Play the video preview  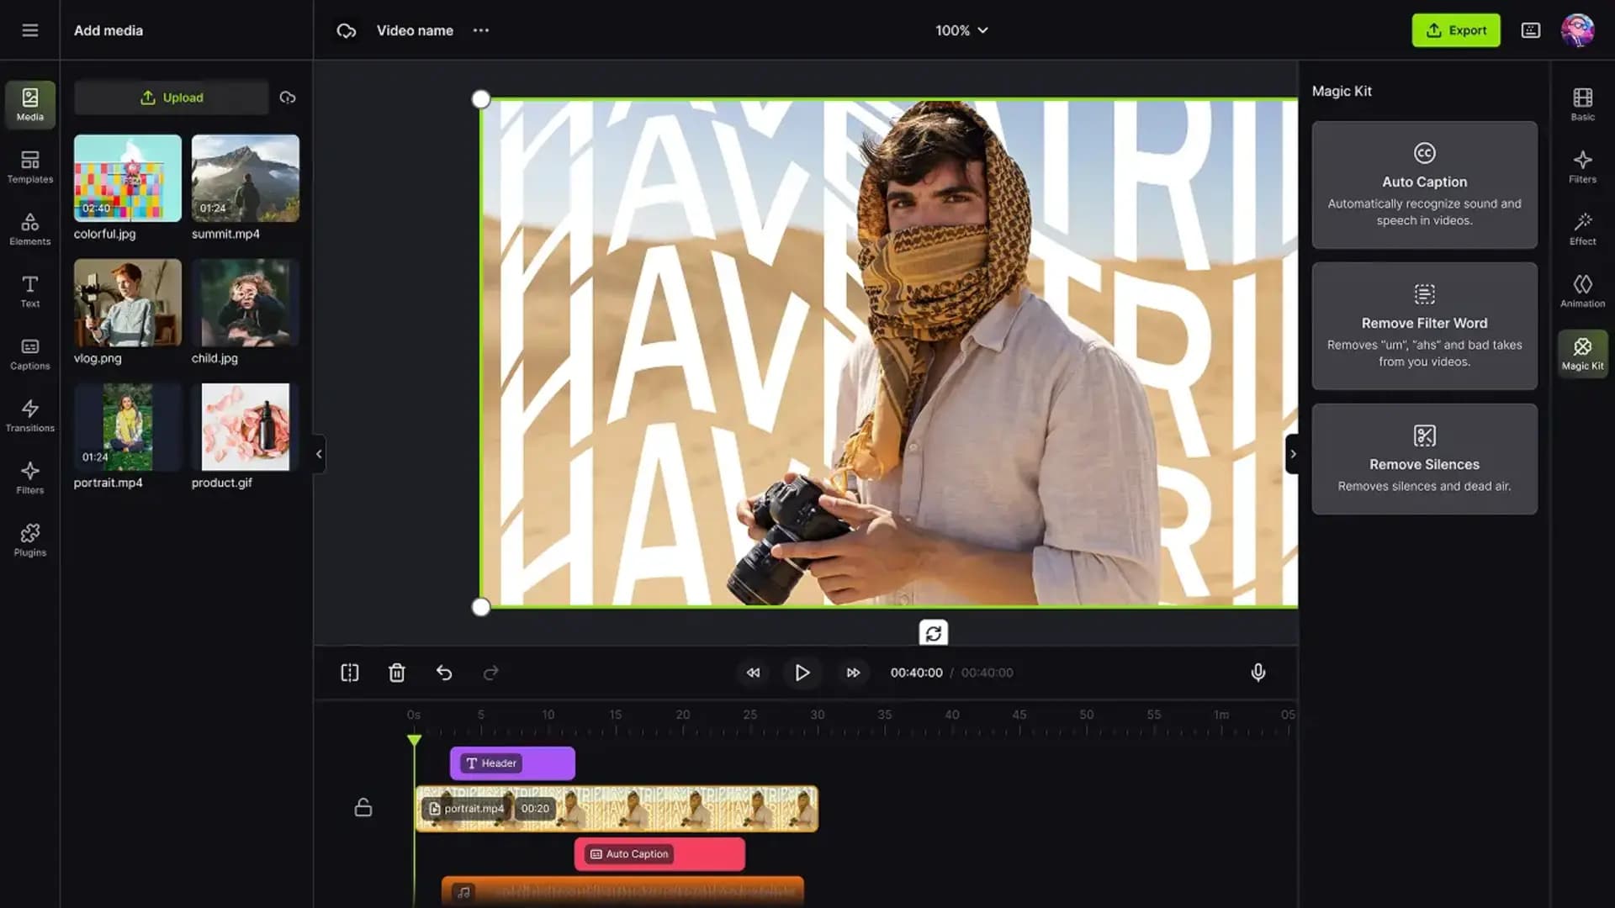coord(802,673)
